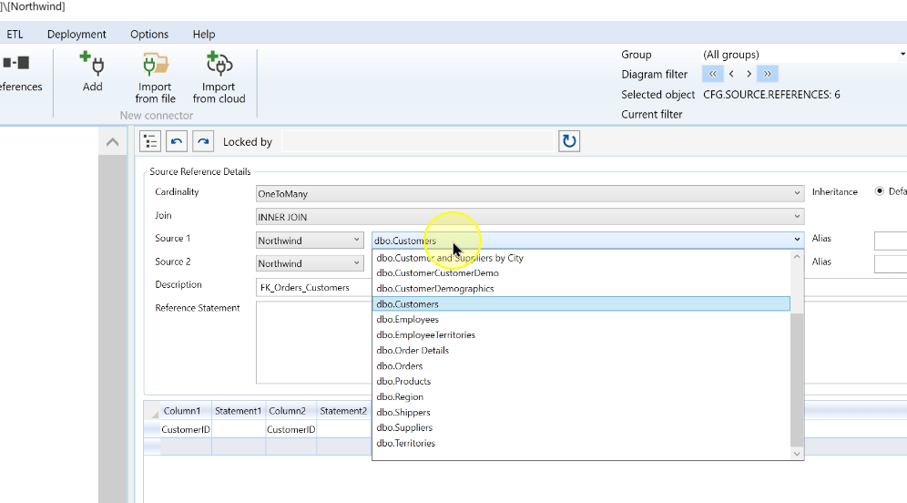The width and height of the screenshot is (907, 503).
Task: Click the Description FK_Orders_Customers field
Action: [313, 287]
